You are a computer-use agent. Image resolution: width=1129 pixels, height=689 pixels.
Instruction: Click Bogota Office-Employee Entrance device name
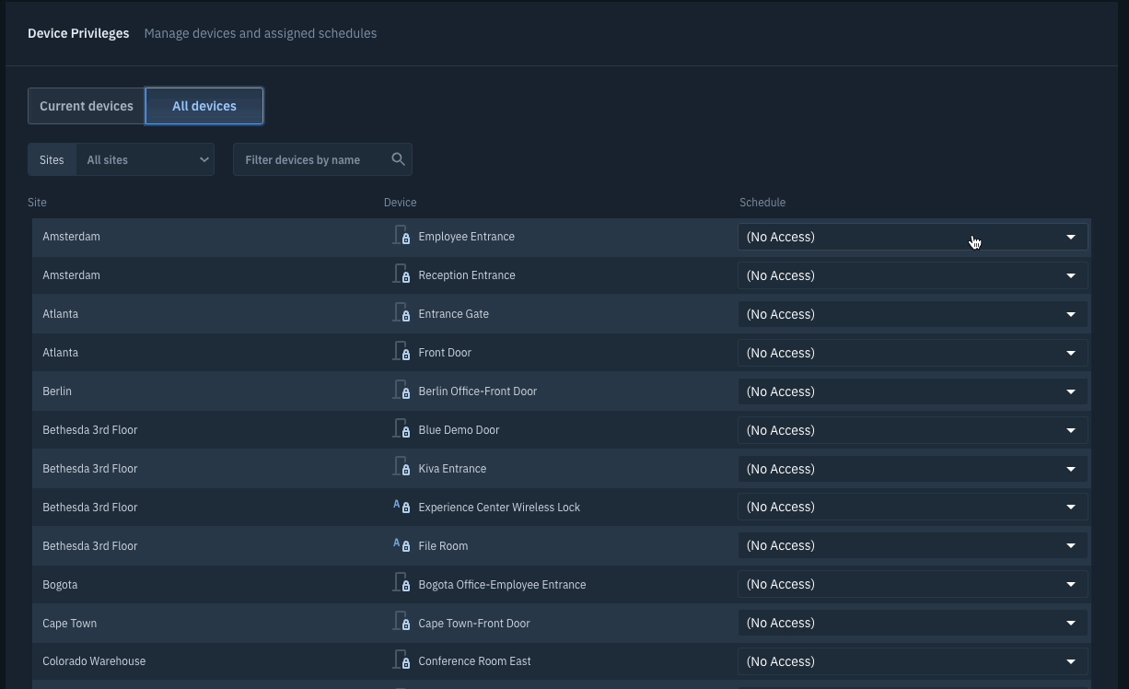click(502, 585)
